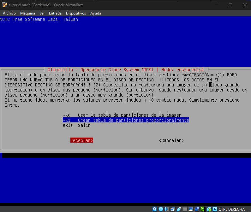The width and height of the screenshot is (251, 212).
Task: Click the Clonezilla dialog title text
Action: [x=126, y=70]
